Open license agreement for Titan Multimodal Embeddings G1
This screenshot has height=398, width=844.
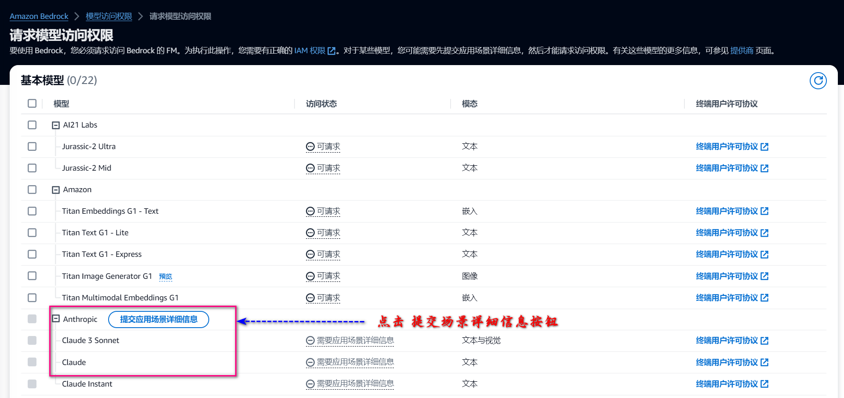click(732, 298)
